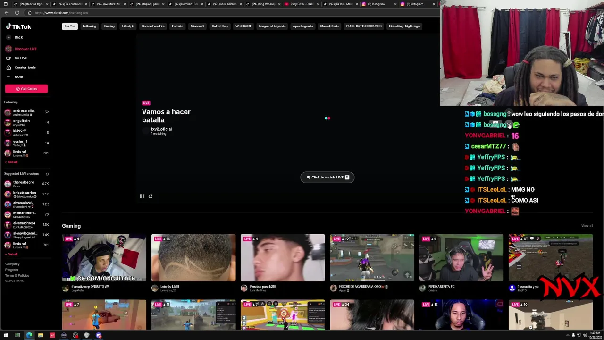The height and width of the screenshot is (340, 604).
Task: Select the Fortnite category tab
Action: click(x=177, y=26)
